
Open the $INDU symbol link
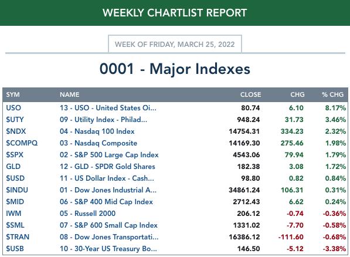pos(17,190)
